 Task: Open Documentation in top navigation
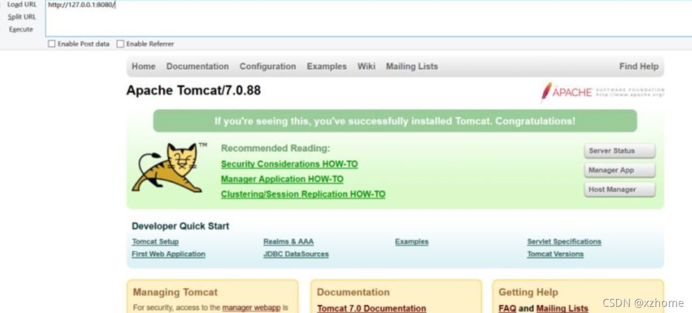[197, 66]
